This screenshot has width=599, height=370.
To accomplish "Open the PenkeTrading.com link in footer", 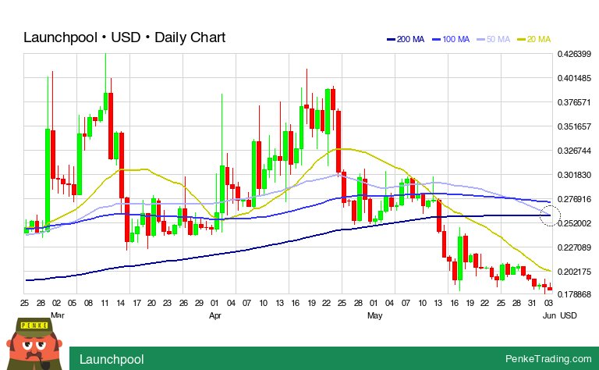I will click(548, 358).
